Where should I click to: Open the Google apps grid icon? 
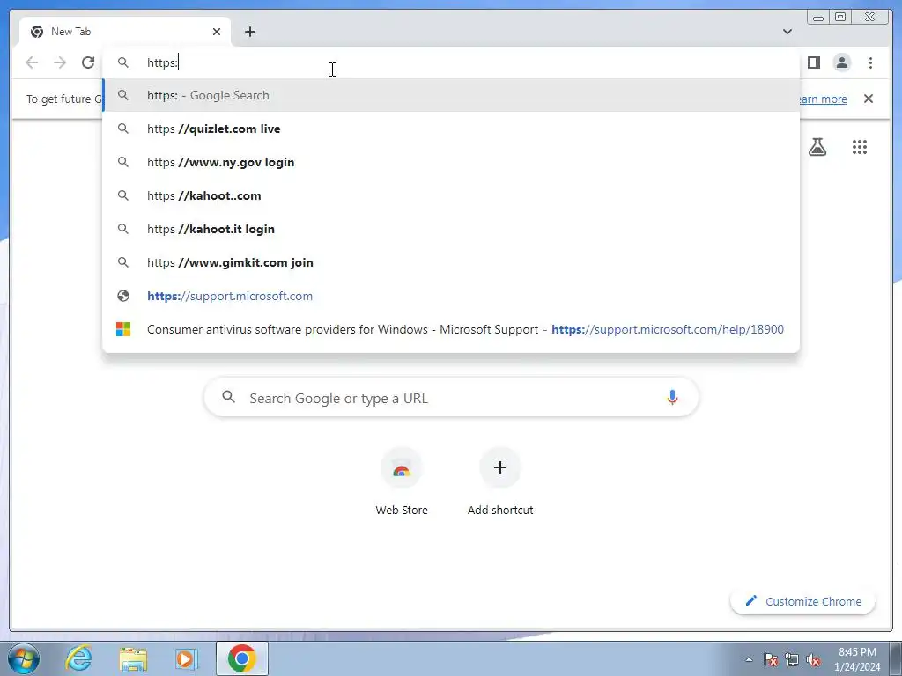[860, 147]
